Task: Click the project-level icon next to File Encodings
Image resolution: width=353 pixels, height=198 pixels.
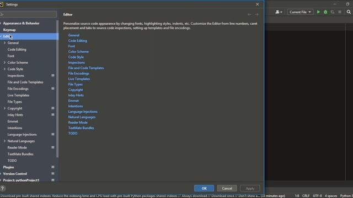Action: click(x=53, y=89)
